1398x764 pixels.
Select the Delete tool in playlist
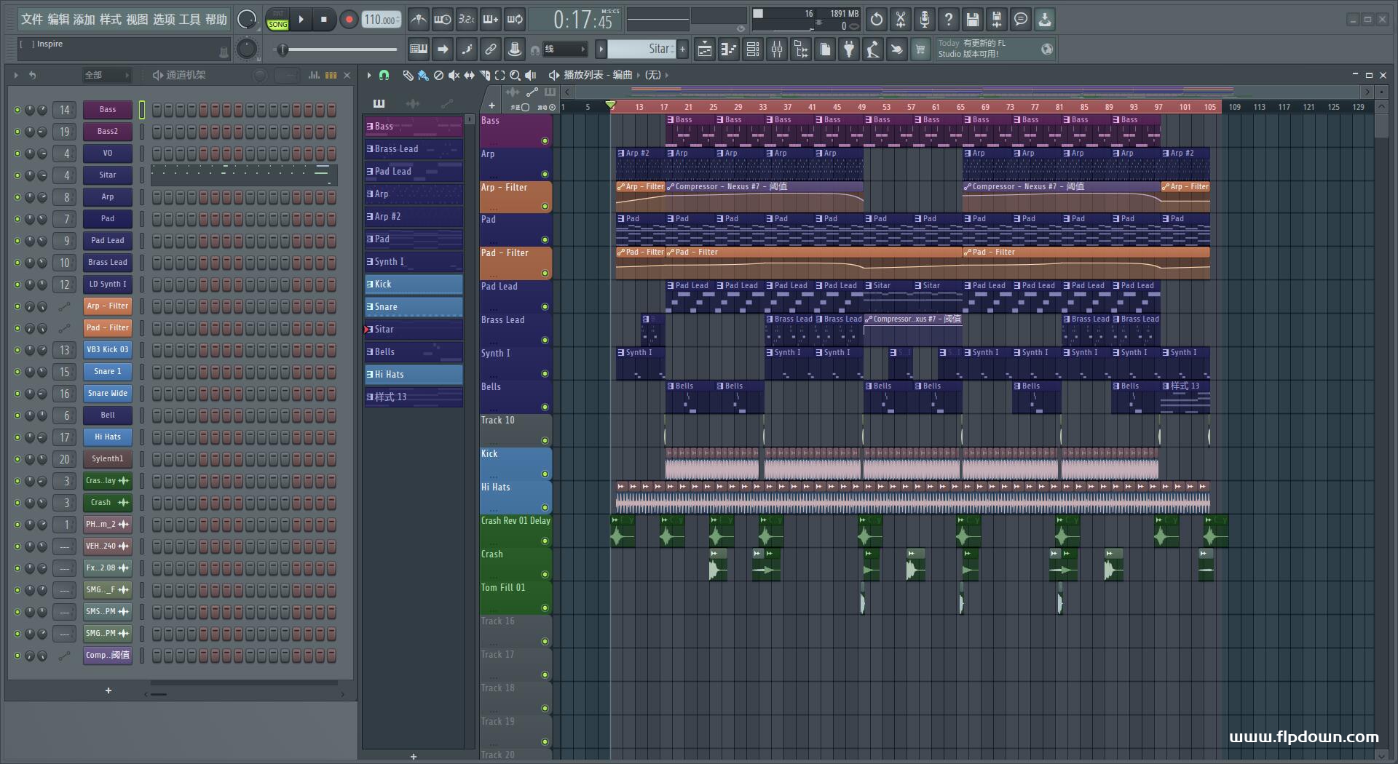(x=438, y=75)
